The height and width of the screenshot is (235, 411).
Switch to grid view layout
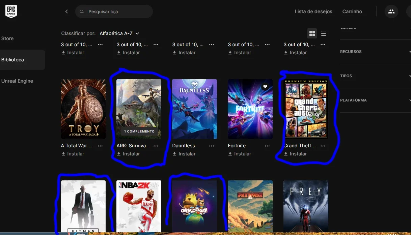point(312,33)
